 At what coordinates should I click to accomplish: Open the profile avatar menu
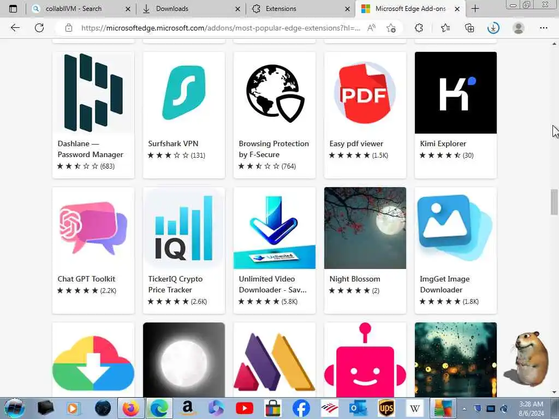(x=519, y=28)
